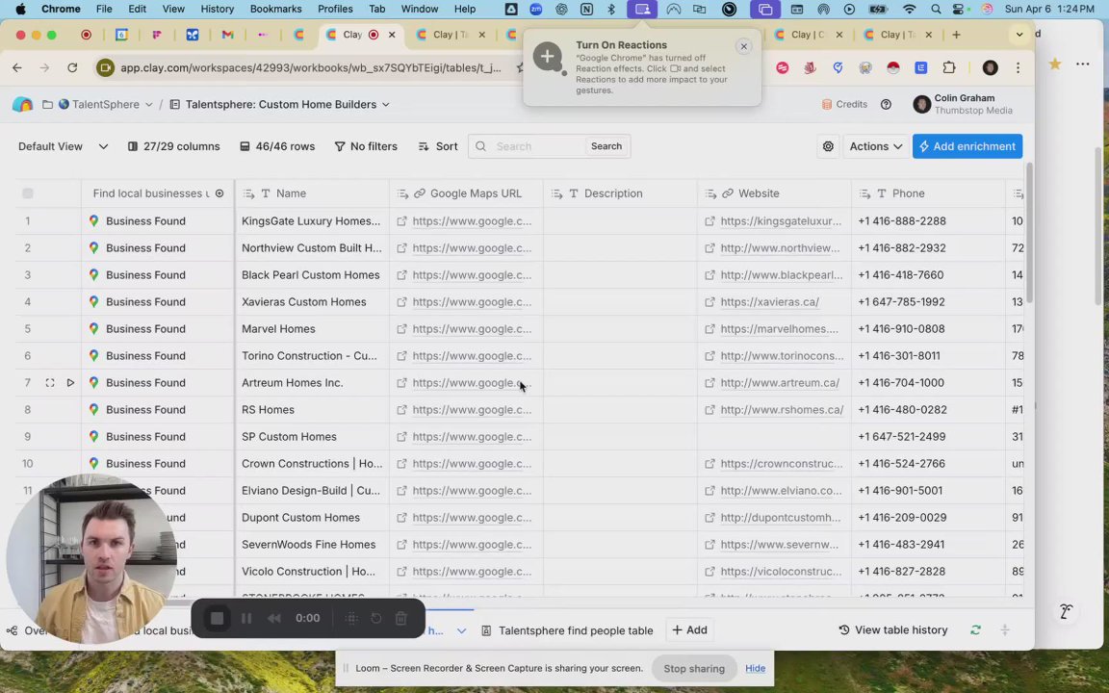The height and width of the screenshot is (693, 1109).
Task: Expand Talentsphere: Custom Home Builders dropdown
Action: click(385, 105)
